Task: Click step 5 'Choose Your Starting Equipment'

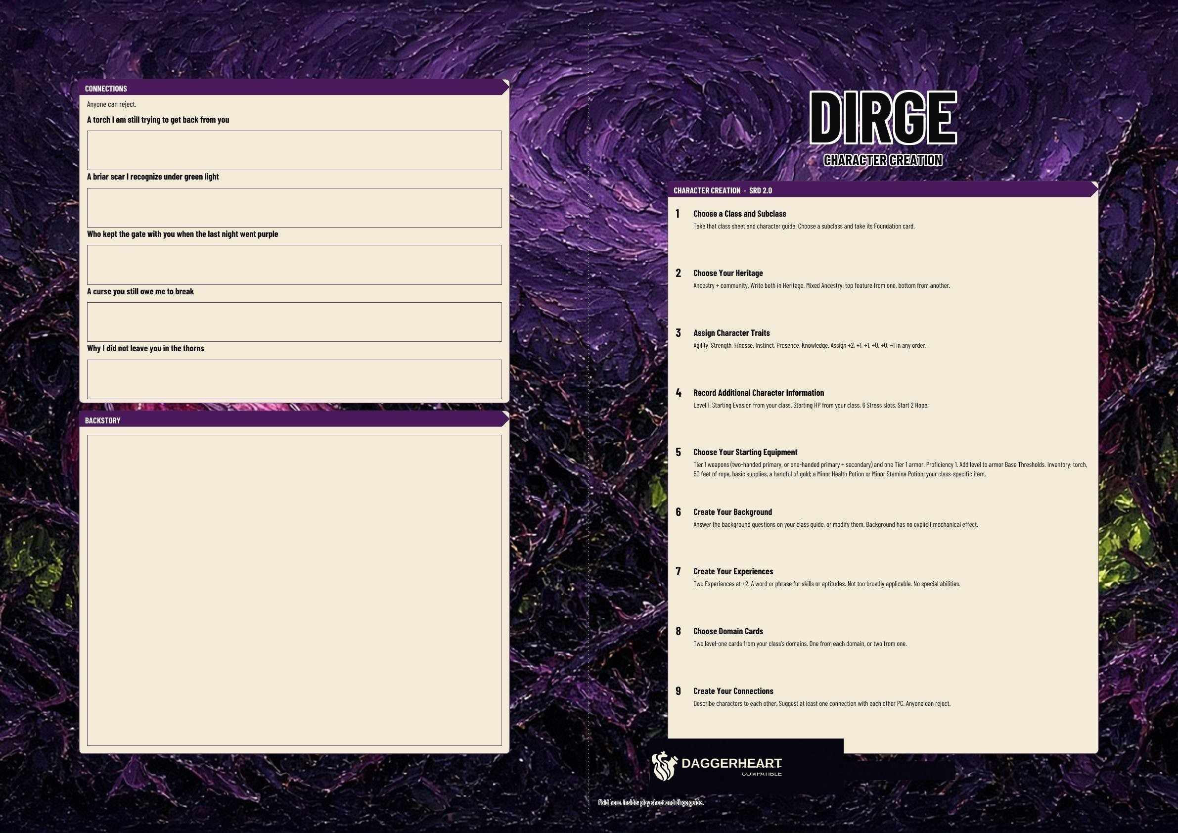Action: click(x=745, y=452)
